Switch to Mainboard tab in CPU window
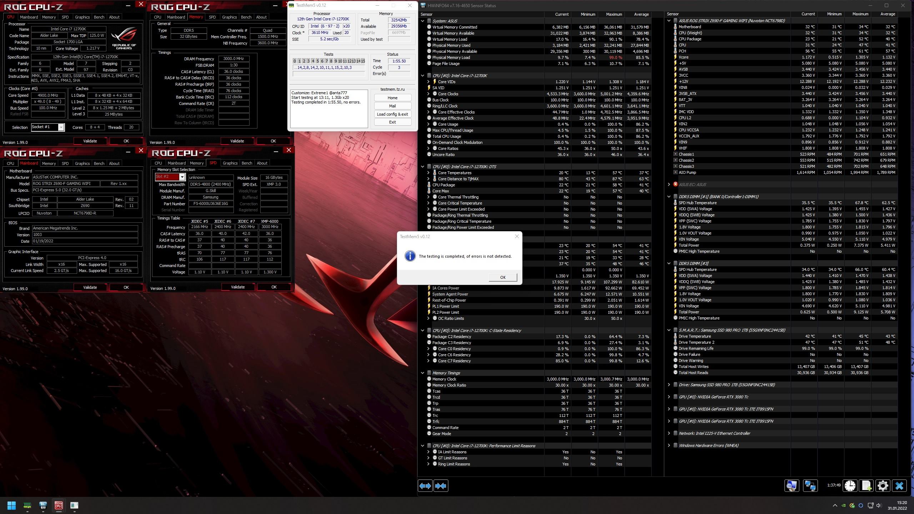Viewport: 914px width, 514px height. (29, 17)
